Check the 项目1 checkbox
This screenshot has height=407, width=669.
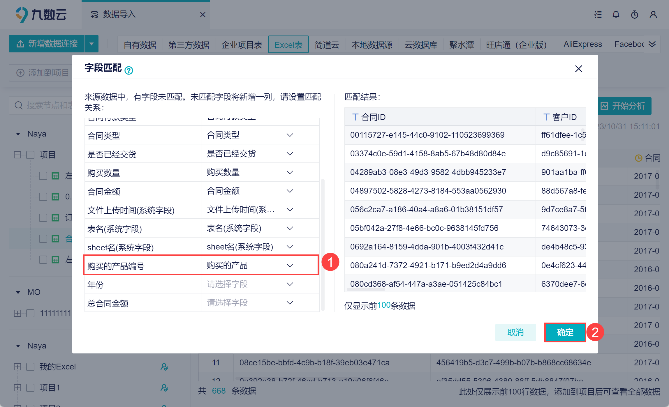(x=30, y=387)
